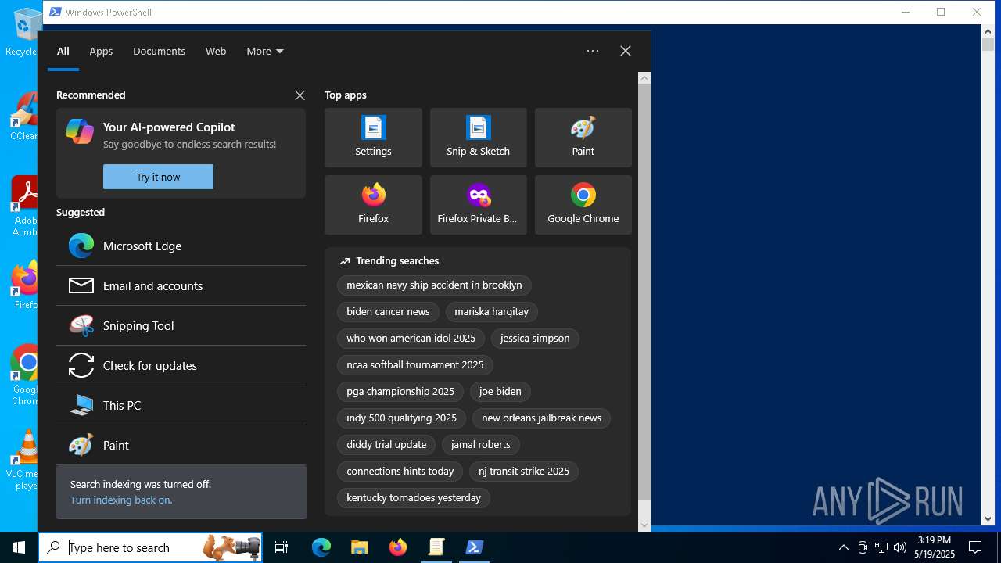Open volume control in tray
1001x563 pixels.
(900, 547)
